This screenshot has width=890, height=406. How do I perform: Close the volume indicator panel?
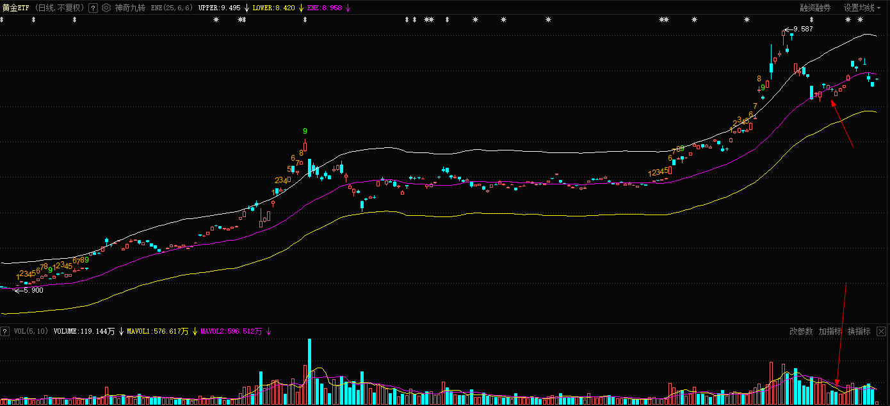pyautogui.click(x=882, y=331)
